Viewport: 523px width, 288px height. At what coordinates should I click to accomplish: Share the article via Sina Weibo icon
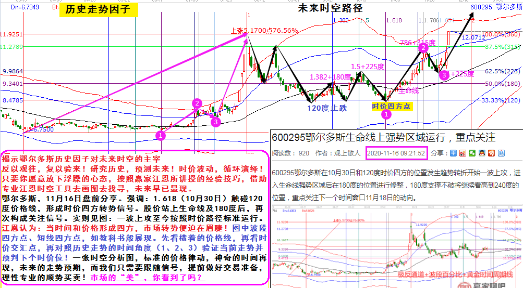(x=463, y=153)
